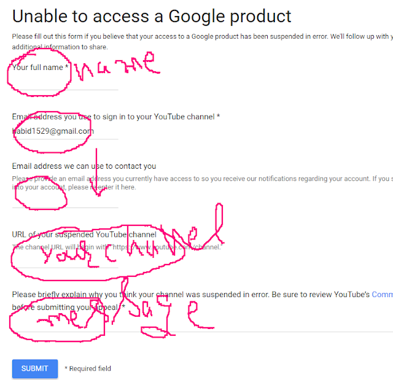Click the intro paragraph 'Please fill out this form'
This screenshot has width=393, height=380.
coord(196,37)
